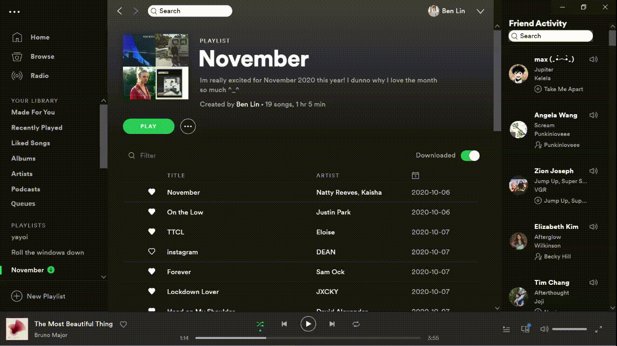Click Zion Joseph's speaker icon
Screen dimensions: 617x346
pos(593,171)
